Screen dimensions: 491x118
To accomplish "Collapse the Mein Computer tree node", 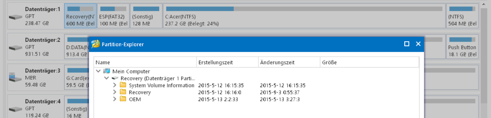I will click(98, 71).
